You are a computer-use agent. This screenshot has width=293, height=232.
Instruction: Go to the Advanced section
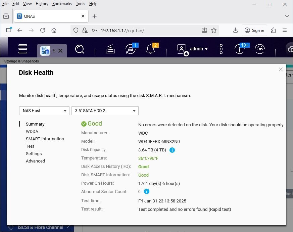35,161
